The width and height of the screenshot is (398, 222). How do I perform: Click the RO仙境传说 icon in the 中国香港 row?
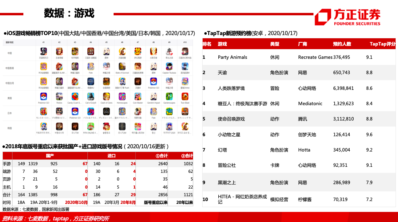point(44,66)
